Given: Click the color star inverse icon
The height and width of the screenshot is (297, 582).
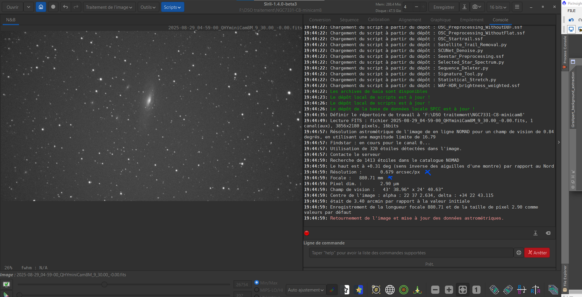Looking at the screenshot, I should tap(359, 290).
